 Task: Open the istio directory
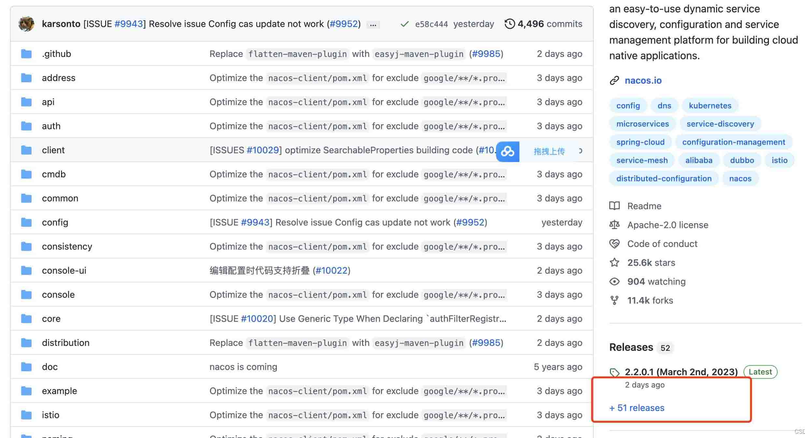pos(50,415)
